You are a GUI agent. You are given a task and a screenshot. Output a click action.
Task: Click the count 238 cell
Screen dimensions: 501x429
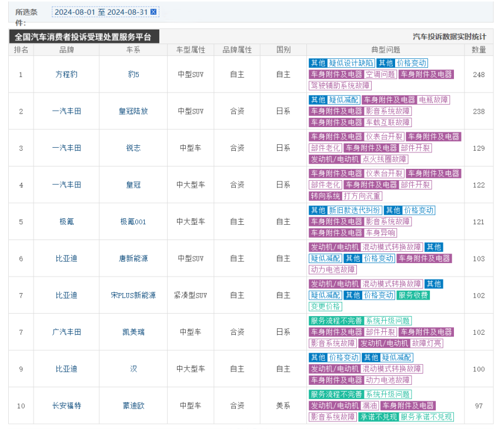click(x=479, y=111)
